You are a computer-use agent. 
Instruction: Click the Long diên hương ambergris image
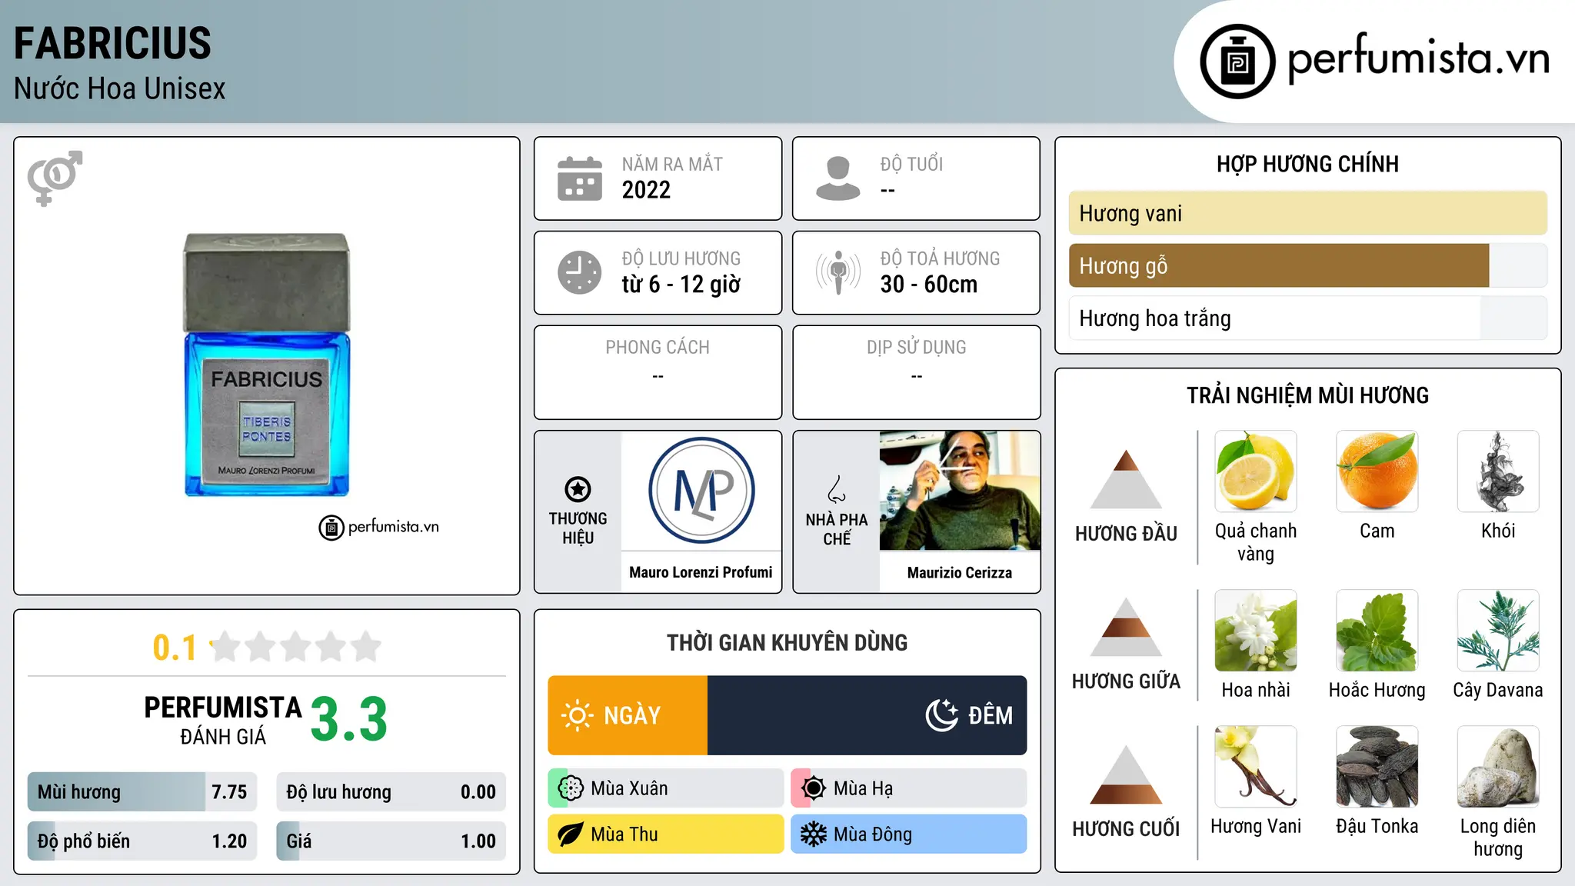point(1498,767)
